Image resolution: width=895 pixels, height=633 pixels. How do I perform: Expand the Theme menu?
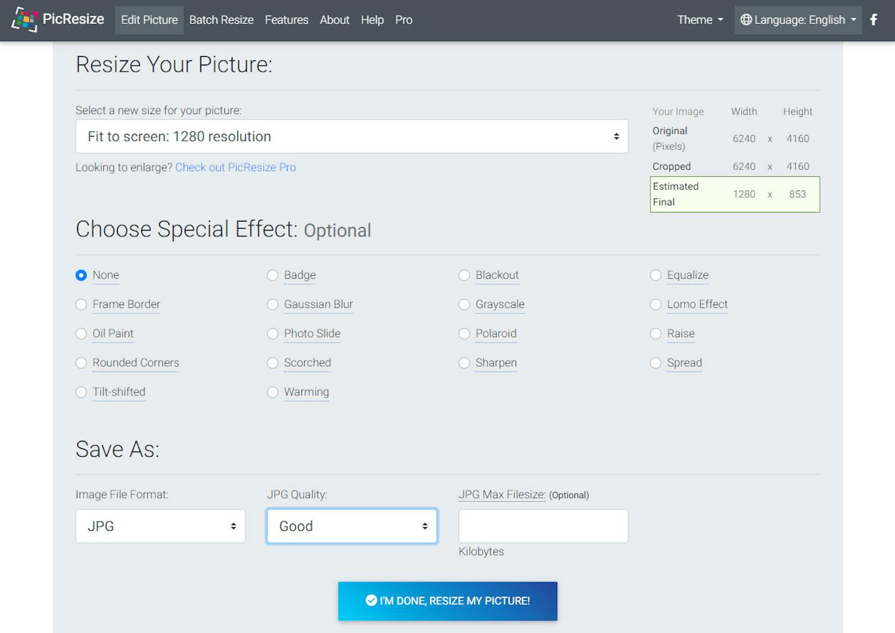(699, 20)
